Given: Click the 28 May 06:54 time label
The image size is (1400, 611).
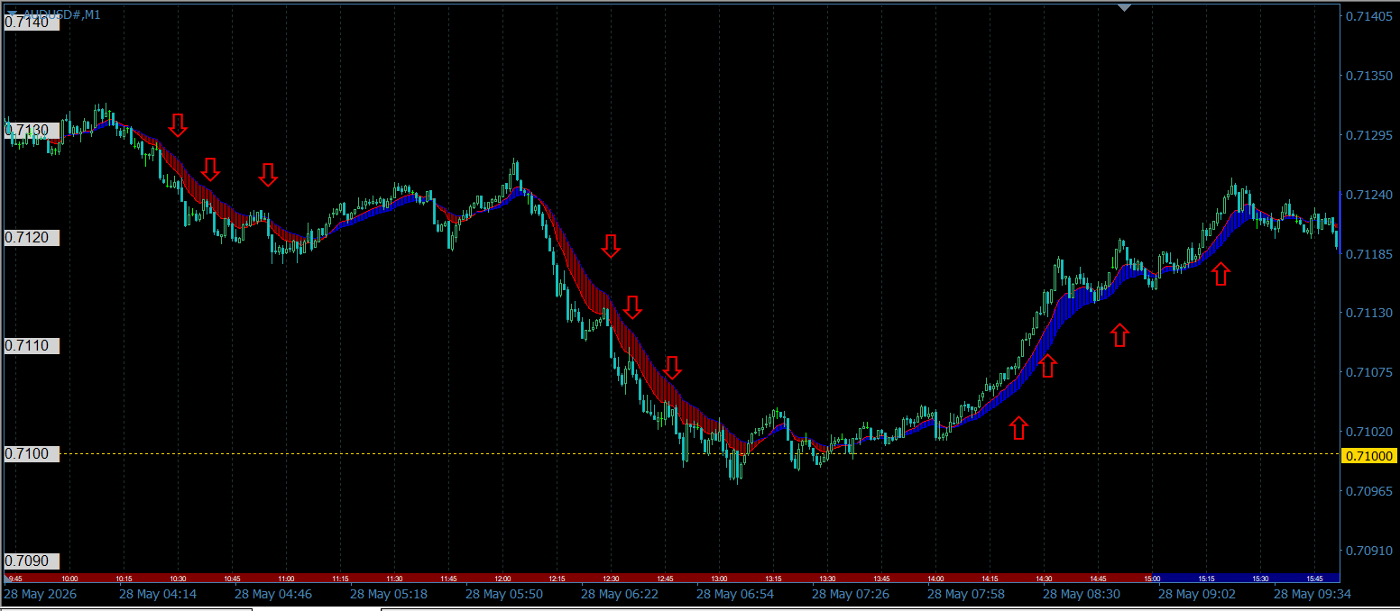Looking at the screenshot, I should (735, 594).
